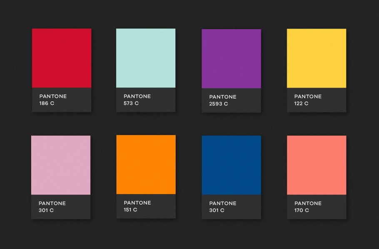Select the light pink swatch labeled 301 C

click(x=61, y=165)
